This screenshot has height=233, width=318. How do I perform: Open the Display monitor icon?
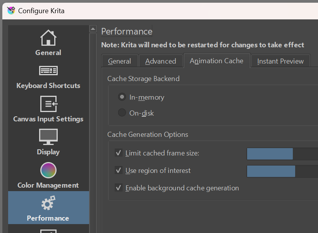point(48,137)
